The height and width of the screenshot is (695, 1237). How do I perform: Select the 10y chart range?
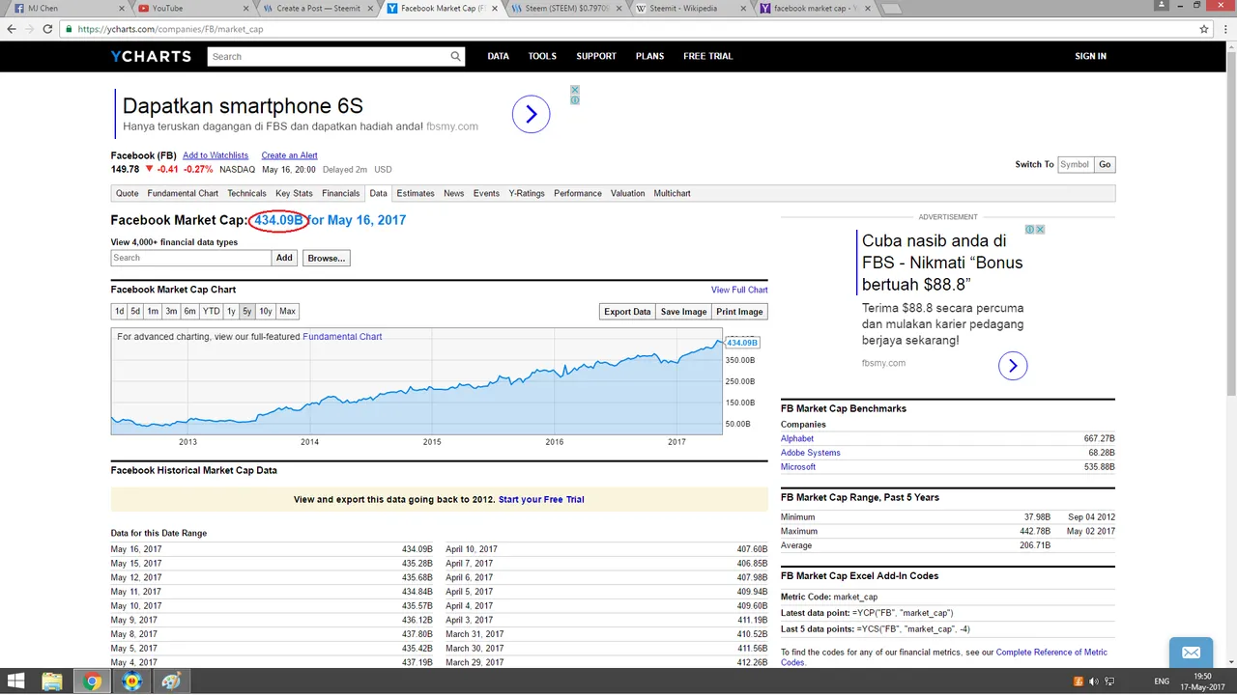pyautogui.click(x=266, y=312)
